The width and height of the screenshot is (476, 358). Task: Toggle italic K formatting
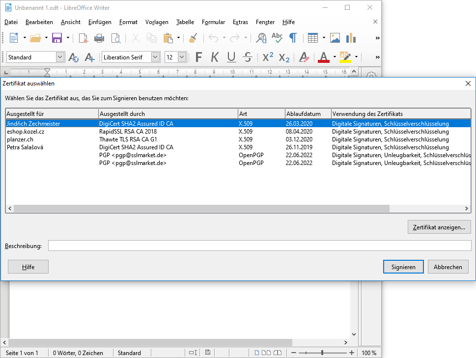pyautogui.click(x=215, y=57)
